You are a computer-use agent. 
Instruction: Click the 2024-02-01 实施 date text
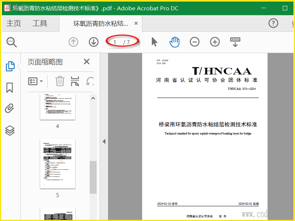249,204
